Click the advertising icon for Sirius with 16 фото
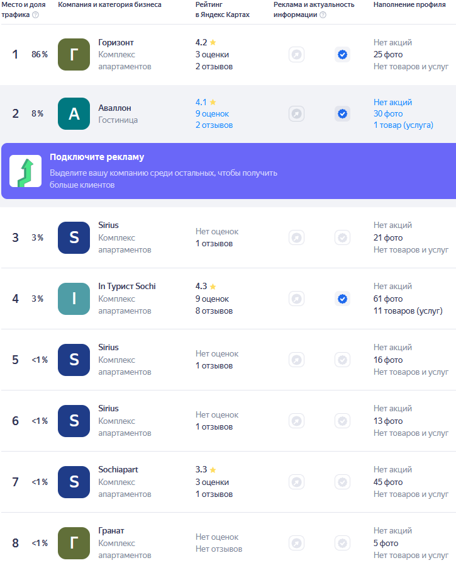 tap(297, 360)
